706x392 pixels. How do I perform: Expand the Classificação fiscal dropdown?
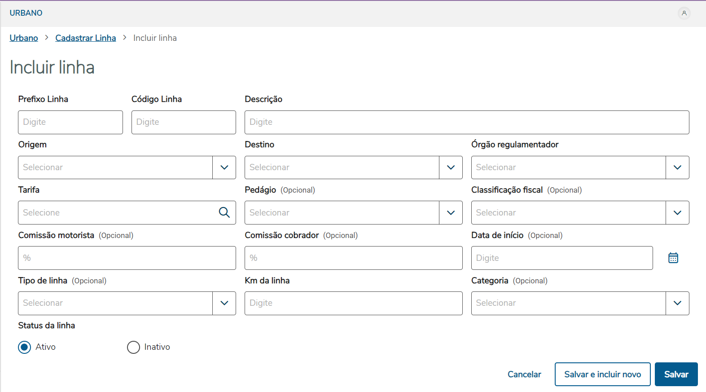click(x=677, y=212)
